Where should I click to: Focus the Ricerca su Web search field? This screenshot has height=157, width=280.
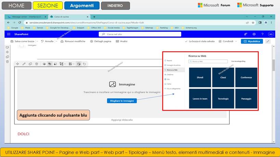[x=208, y=61]
